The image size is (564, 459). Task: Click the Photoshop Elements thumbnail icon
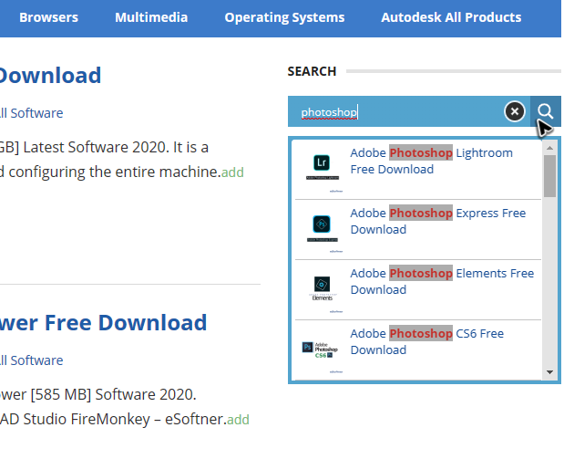322,288
